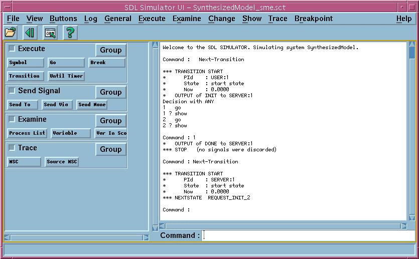Click the button panel scroll up arrow
This screenshot has height=259, width=419.
[155, 45]
